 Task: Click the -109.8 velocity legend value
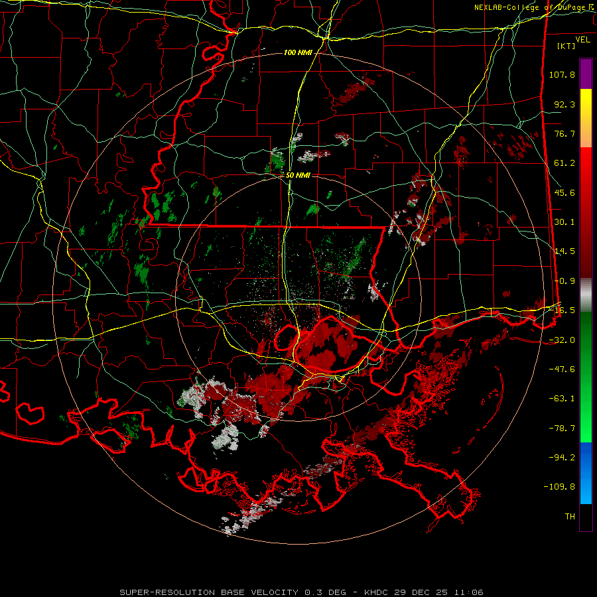559,487
